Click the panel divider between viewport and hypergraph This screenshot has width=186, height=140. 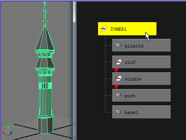[x=74, y=71]
